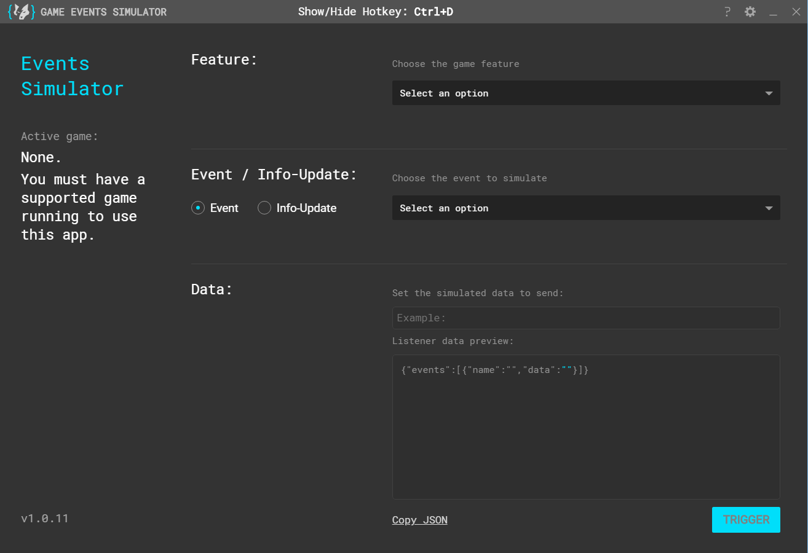Image resolution: width=808 pixels, height=553 pixels.
Task: Click the Overwolf wolf logo icon
Action: 22,12
